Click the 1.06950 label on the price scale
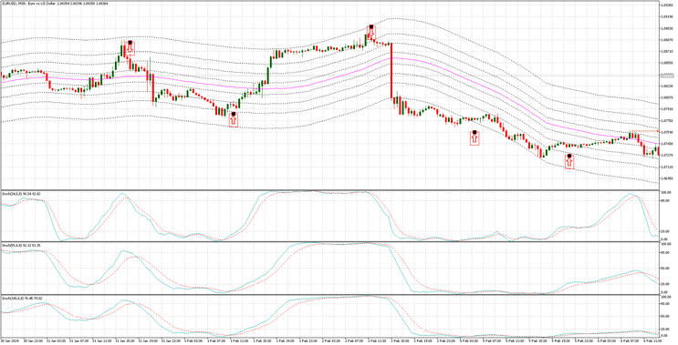 point(666,178)
